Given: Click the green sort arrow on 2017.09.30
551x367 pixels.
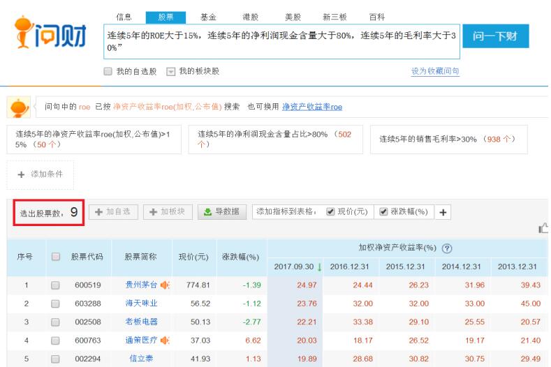Looking at the screenshot, I should click(x=319, y=267).
